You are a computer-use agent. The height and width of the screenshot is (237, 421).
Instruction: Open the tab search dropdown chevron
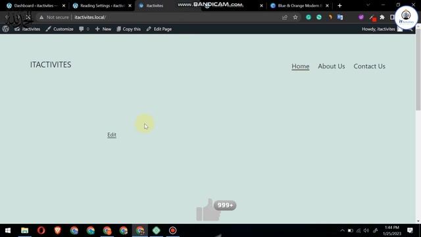[x=368, y=5]
